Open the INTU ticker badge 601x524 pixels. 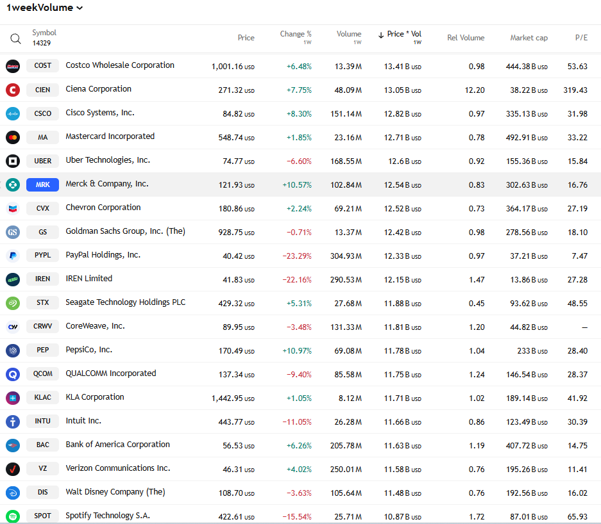coord(42,422)
